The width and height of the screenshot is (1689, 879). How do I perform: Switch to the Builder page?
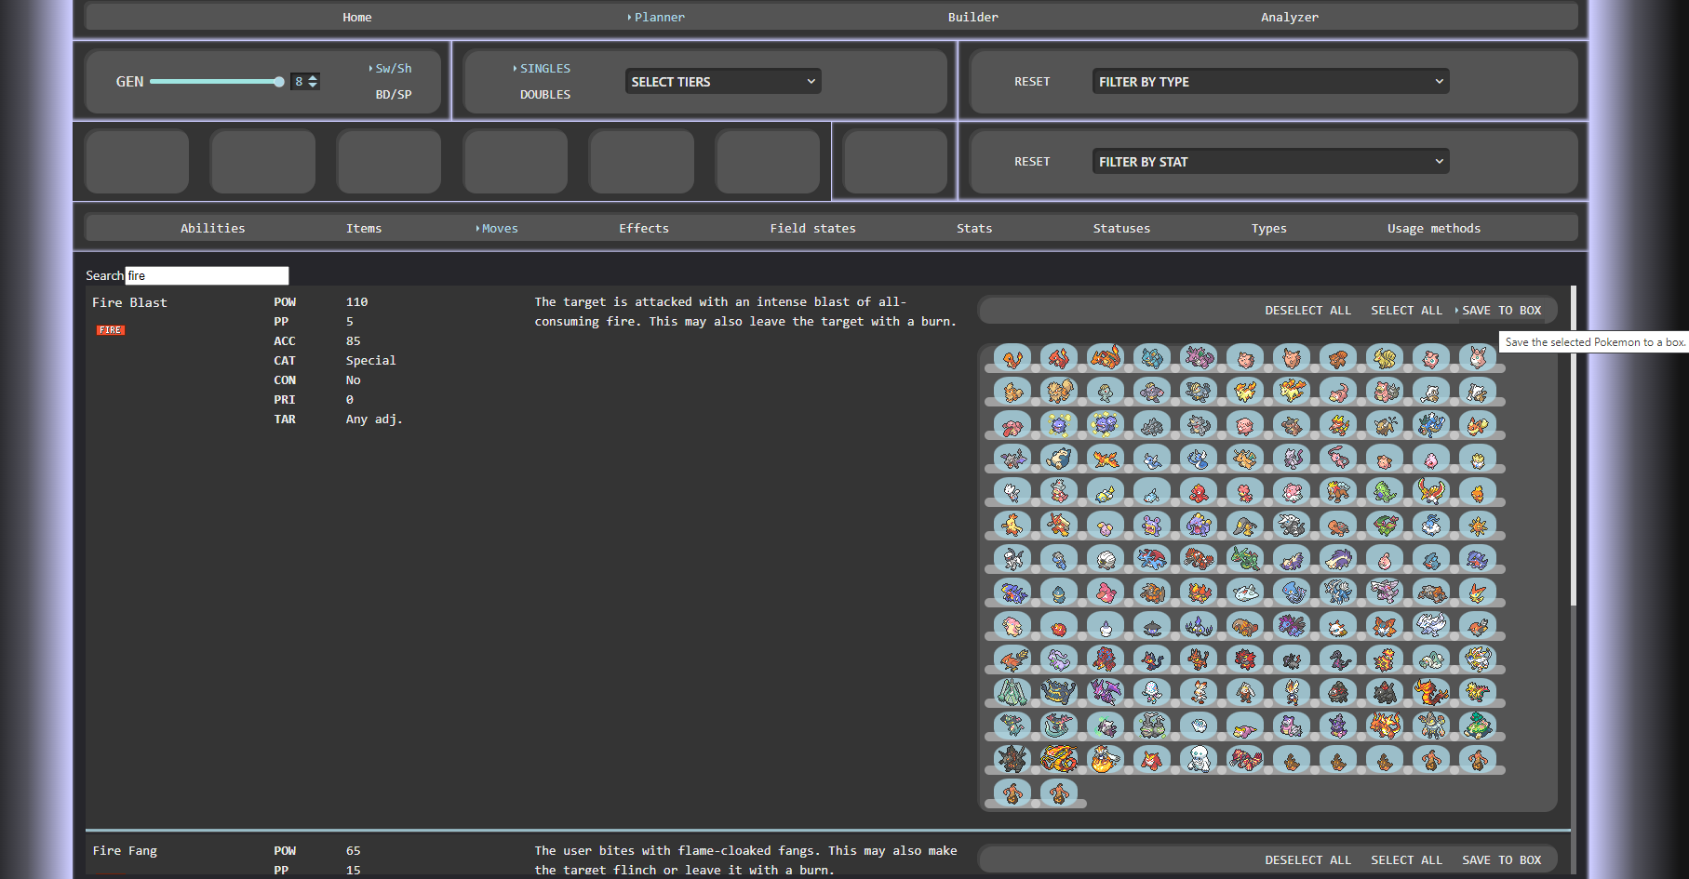pyautogui.click(x=972, y=17)
